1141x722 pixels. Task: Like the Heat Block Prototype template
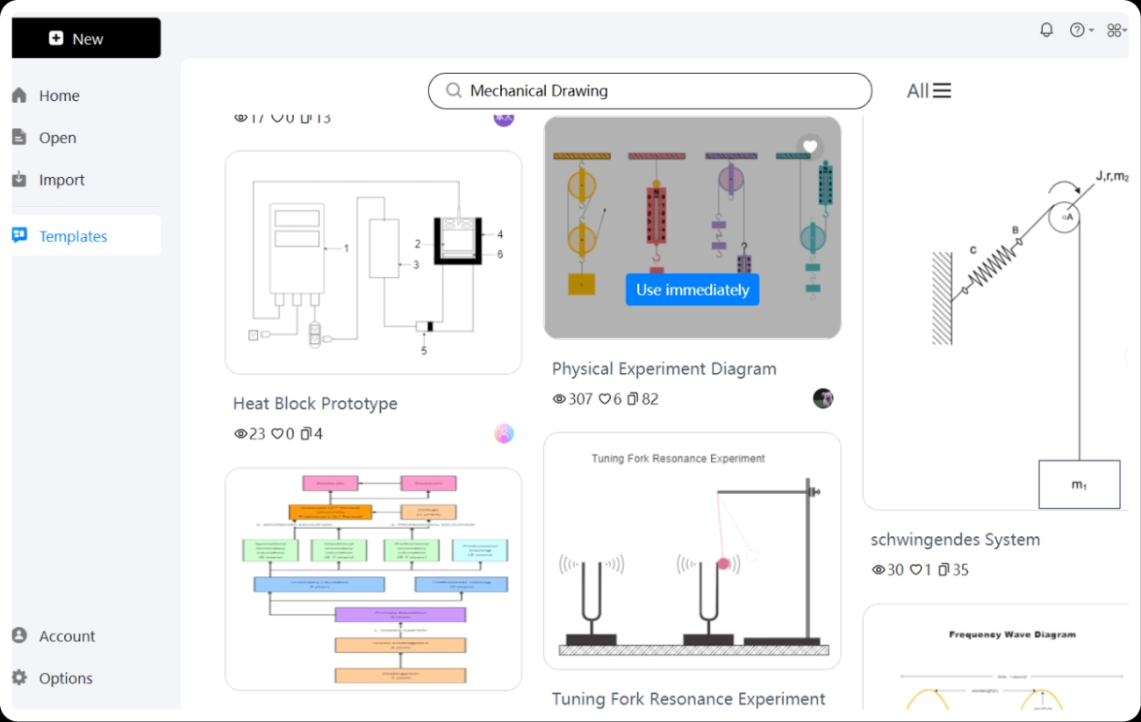point(277,433)
